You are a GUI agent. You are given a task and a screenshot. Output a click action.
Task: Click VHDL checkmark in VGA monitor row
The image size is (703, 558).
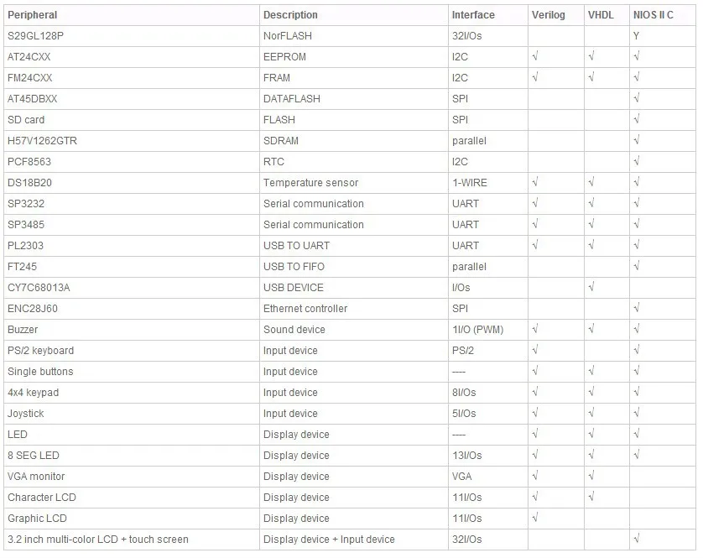coord(591,476)
